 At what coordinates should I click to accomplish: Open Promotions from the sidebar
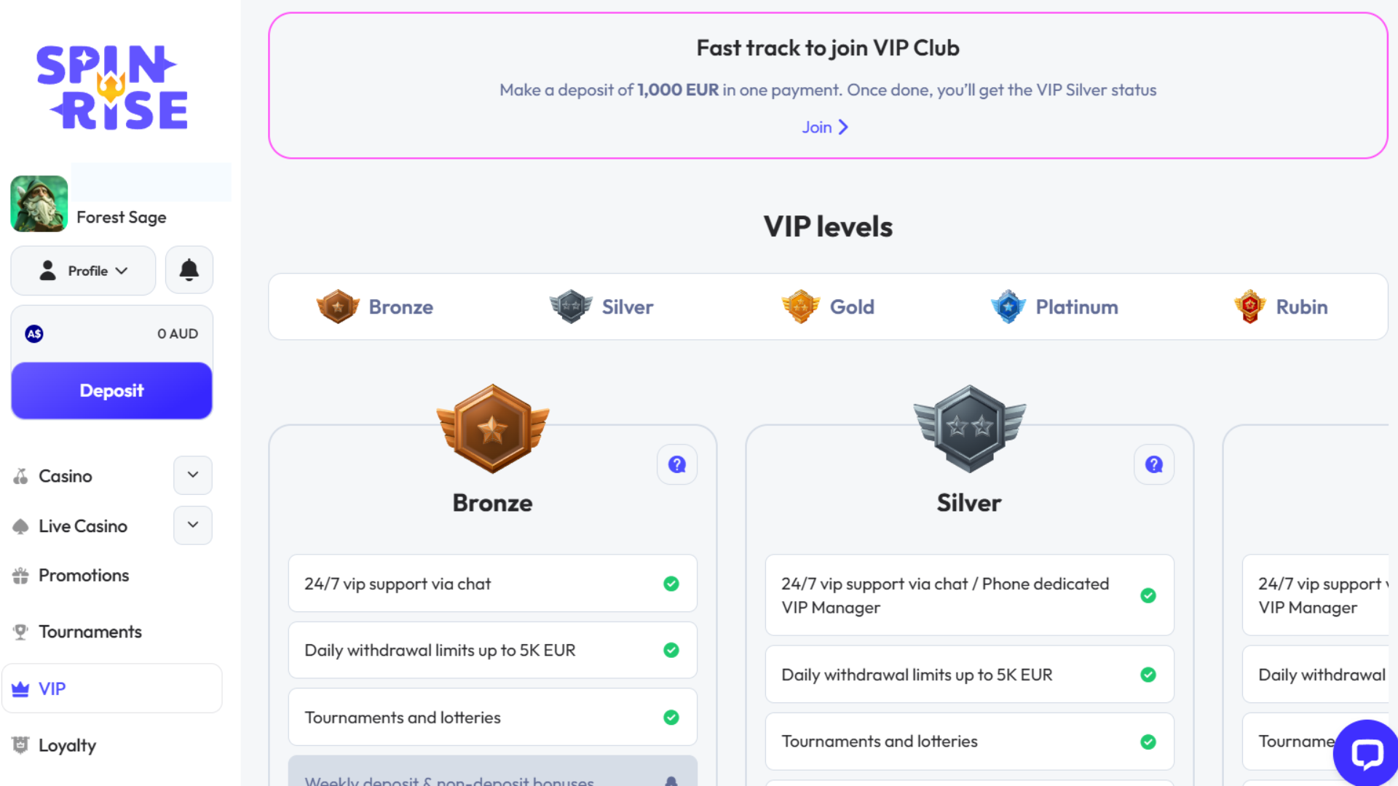click(83, 576)
